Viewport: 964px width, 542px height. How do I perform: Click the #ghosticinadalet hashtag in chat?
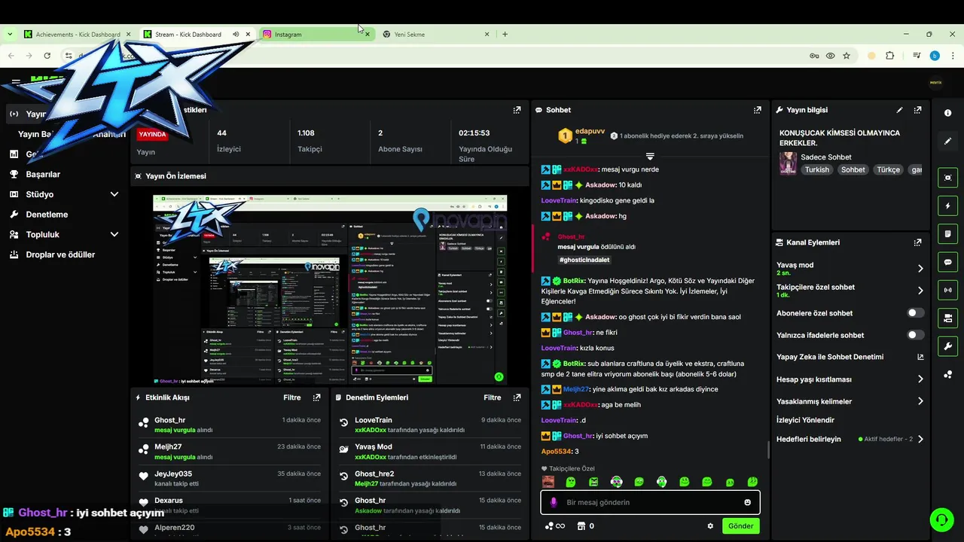pyautogui.click(x=584, y=260)
